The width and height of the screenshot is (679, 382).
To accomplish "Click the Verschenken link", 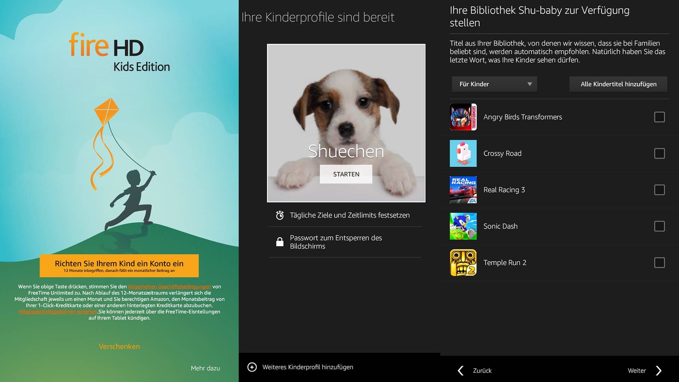I will pyautogui.click(x=119, y=346).
